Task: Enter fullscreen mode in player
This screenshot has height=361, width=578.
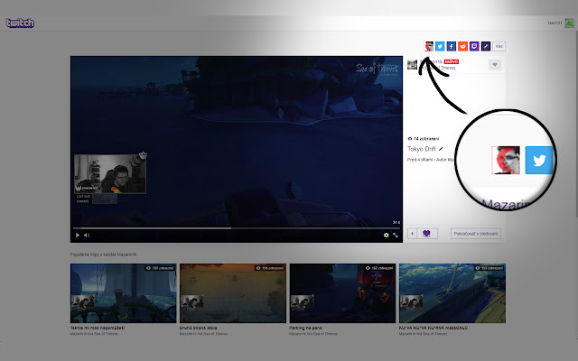Action: (x=396, y=235)
